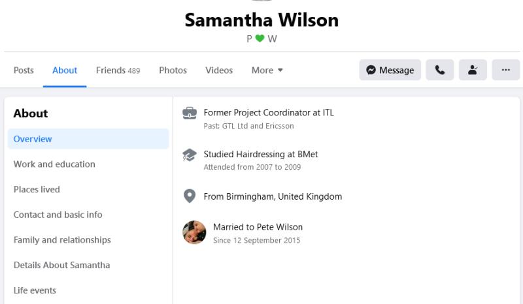Click the green heart in bio
The height and width of the screenshot is (304, 523).
tap(260, 38)
